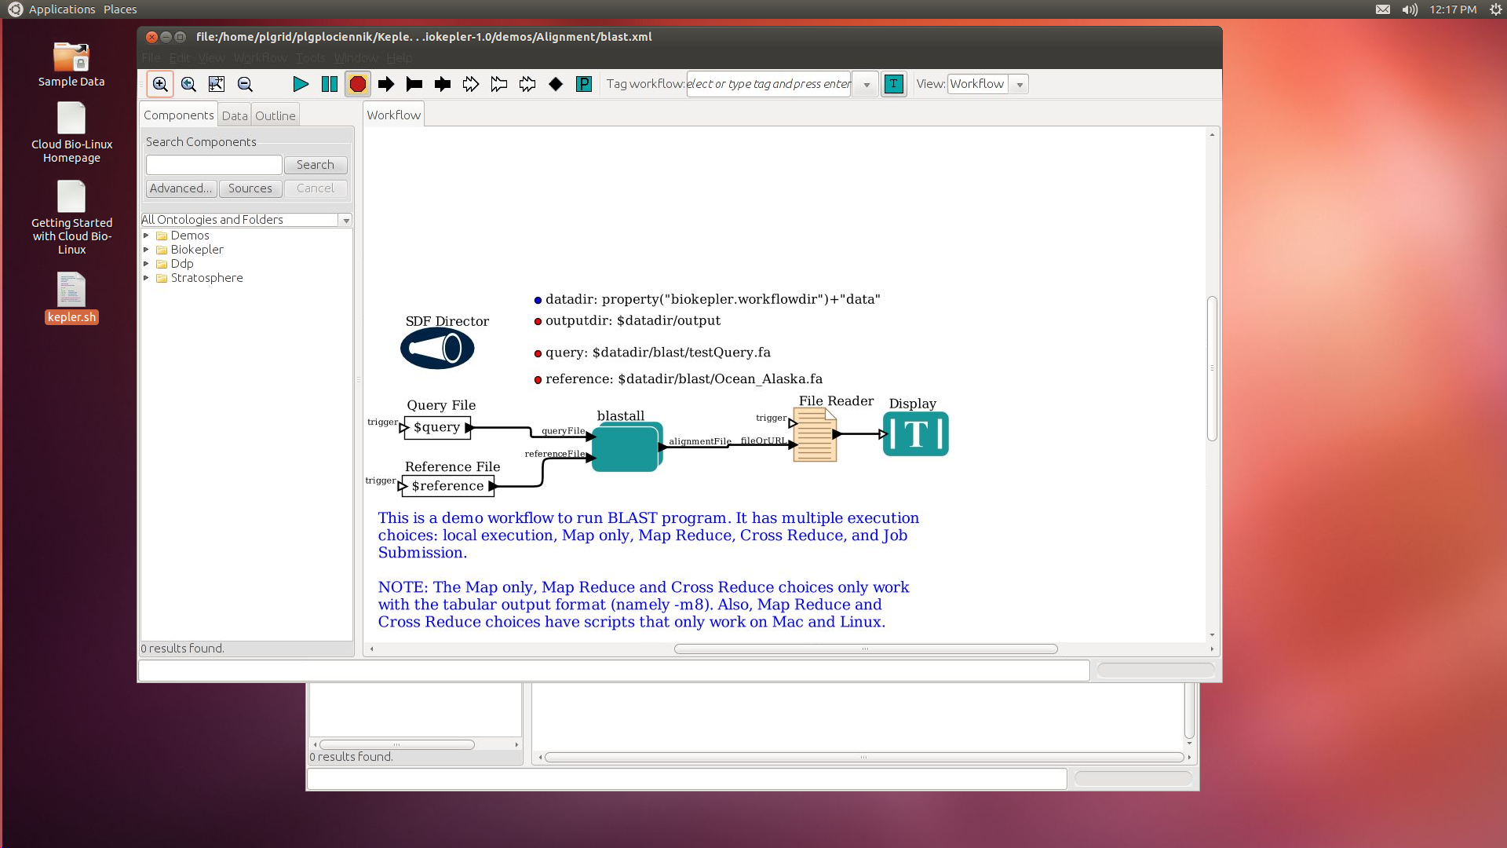Add single input/output port icon
The height and width of the screenshot is (848, 1507).
pos(443,84)
